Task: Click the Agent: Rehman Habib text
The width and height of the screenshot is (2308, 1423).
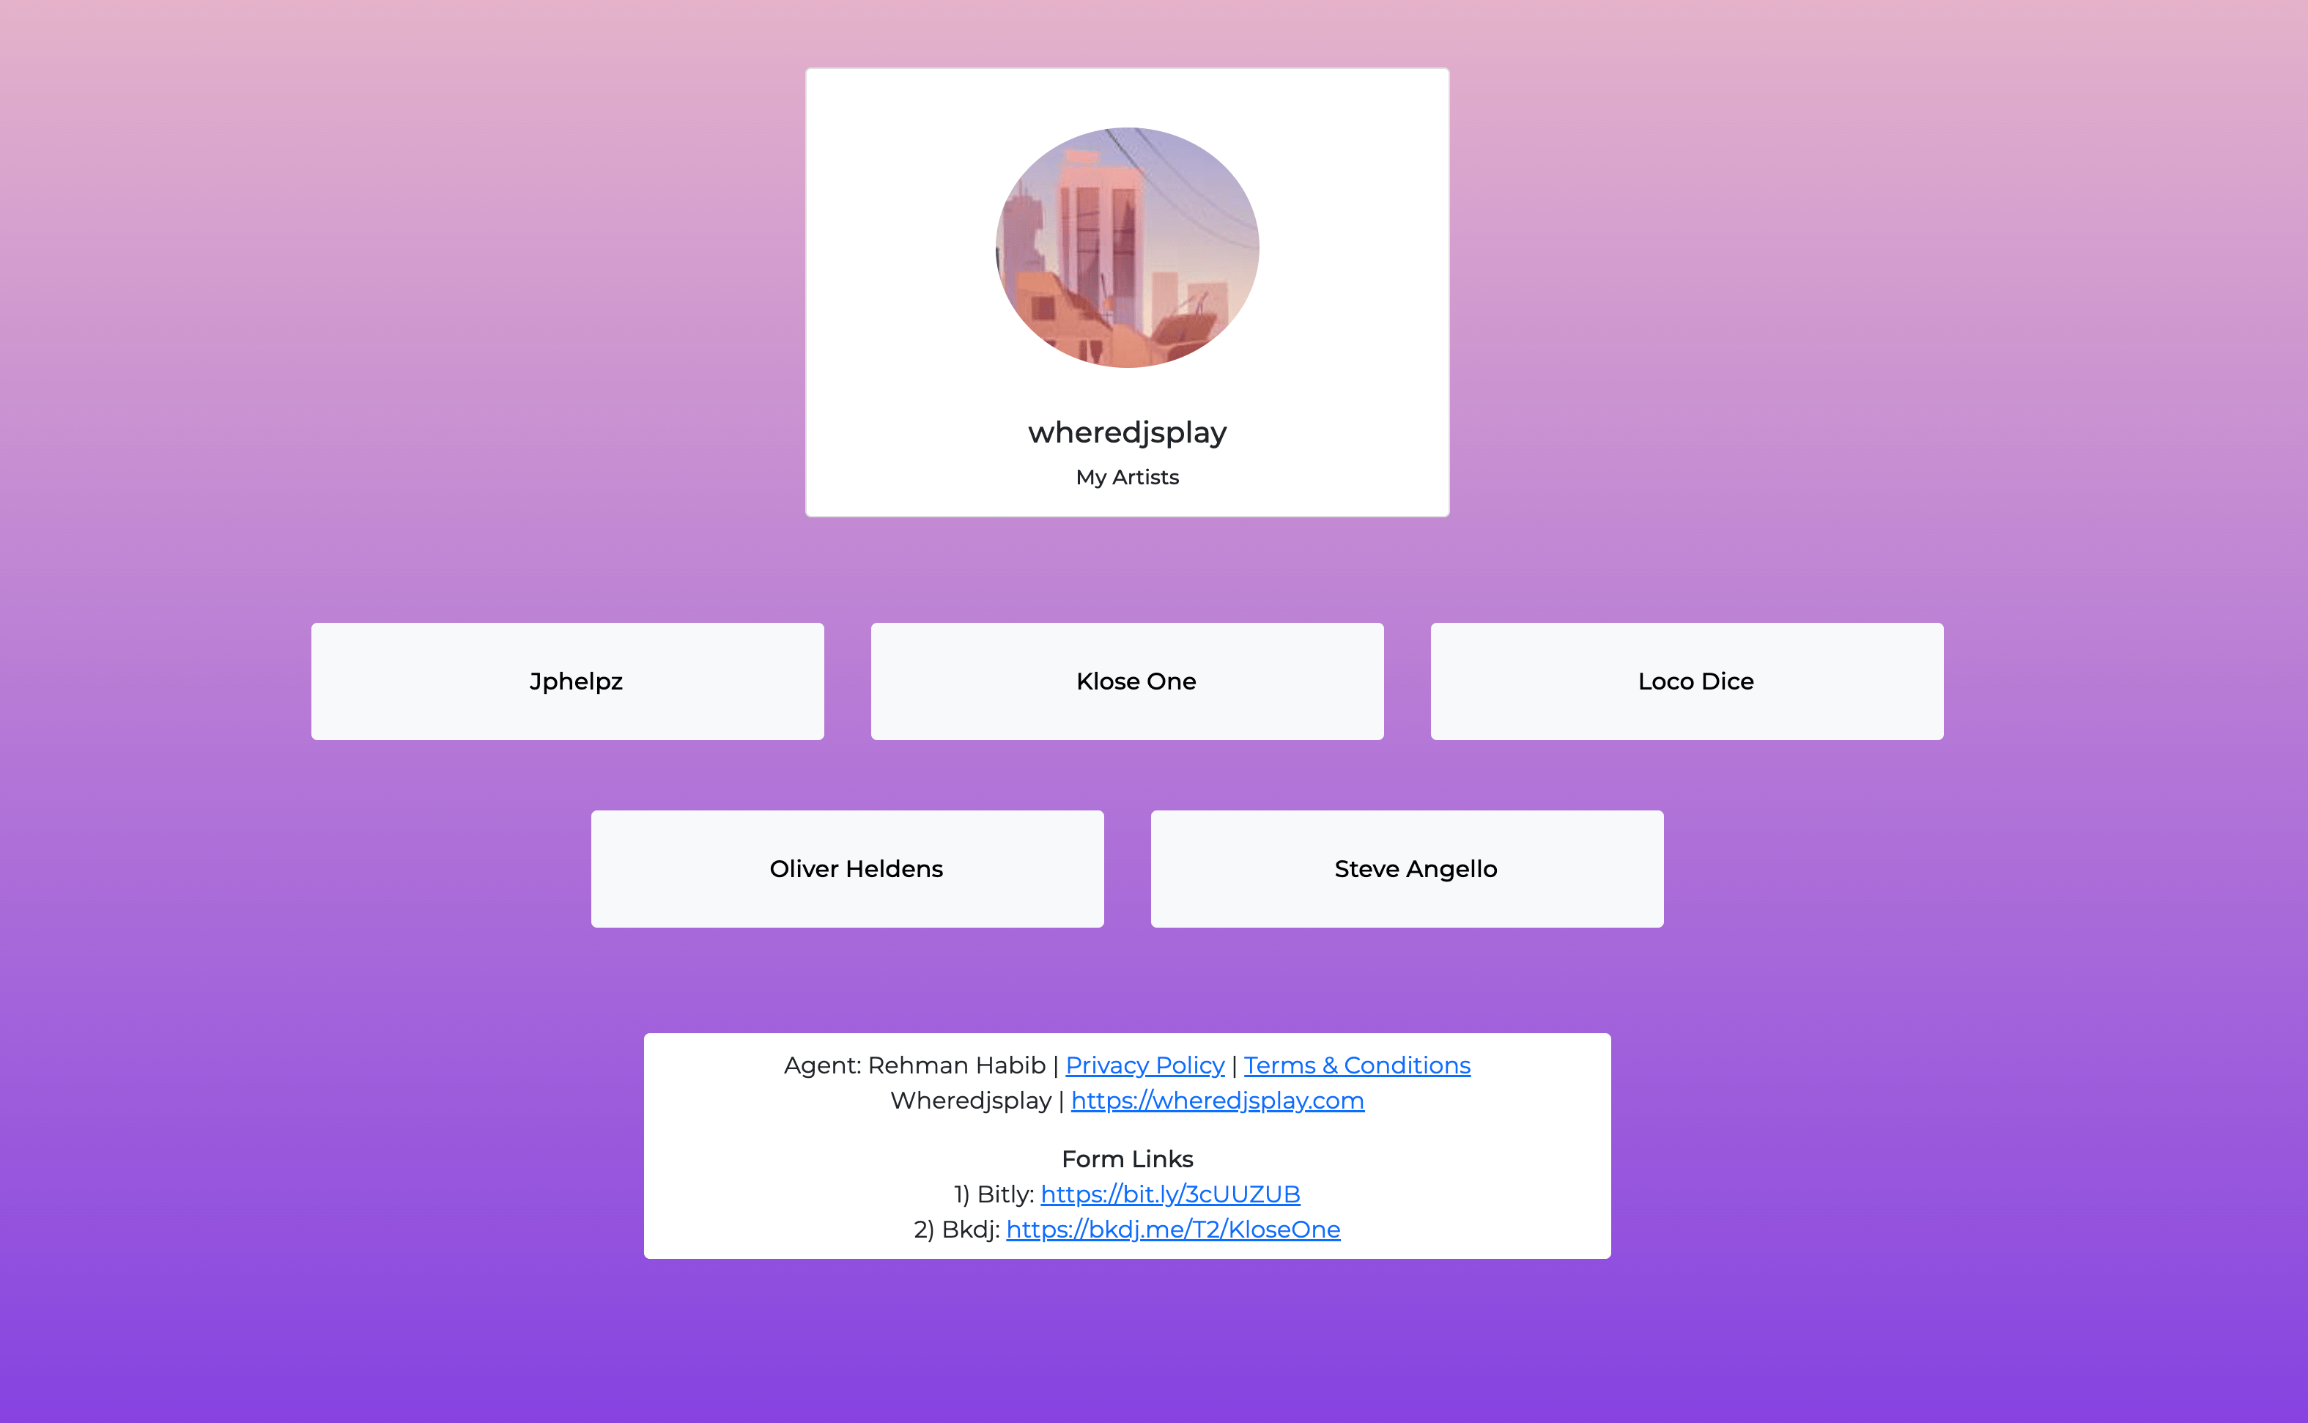Action: (x=914, y=1065)
